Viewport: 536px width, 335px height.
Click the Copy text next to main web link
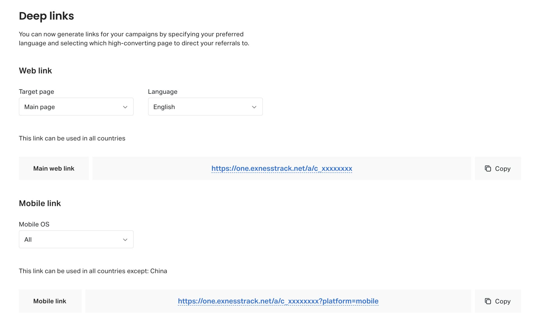coord(502,169)
